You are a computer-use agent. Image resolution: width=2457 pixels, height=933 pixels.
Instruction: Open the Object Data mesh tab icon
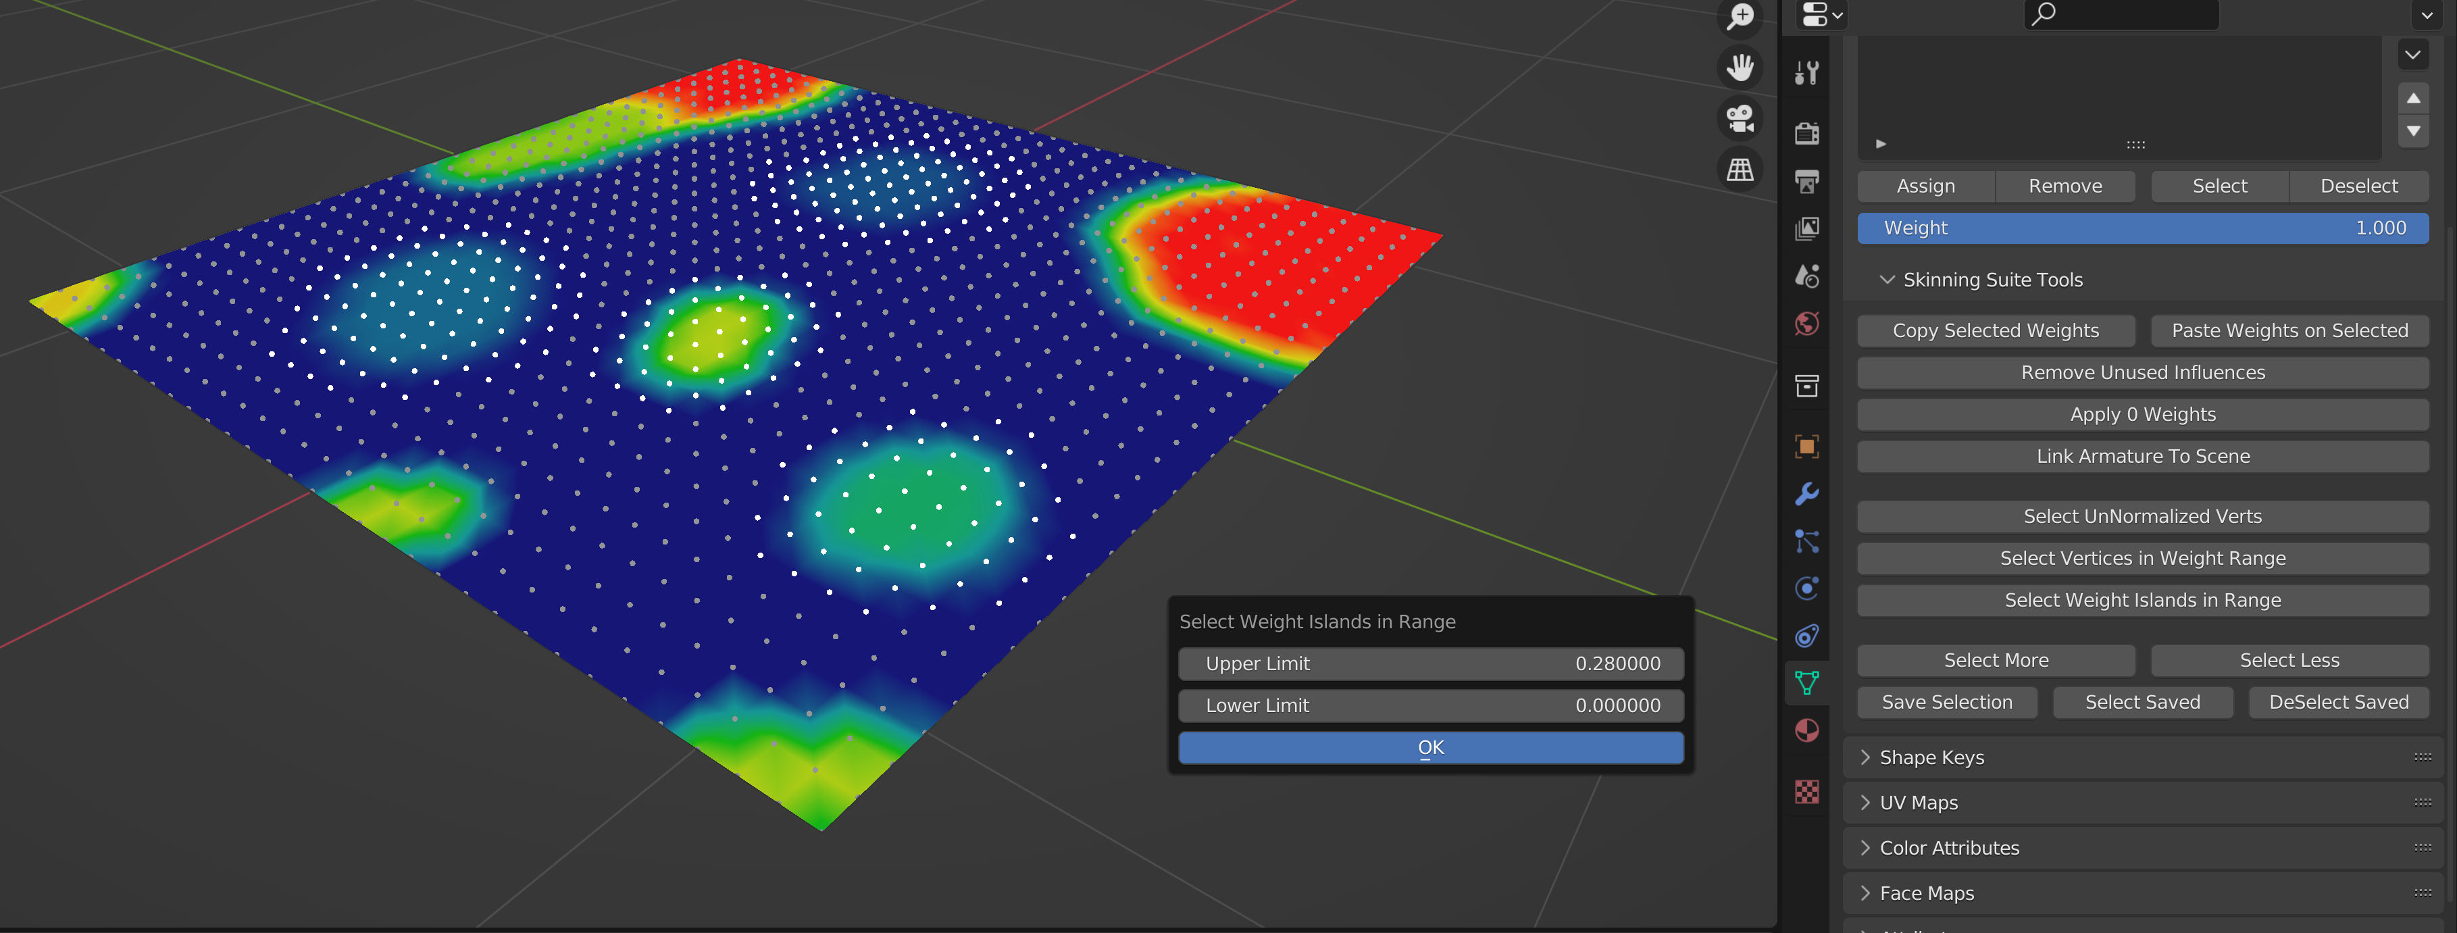1806,683
